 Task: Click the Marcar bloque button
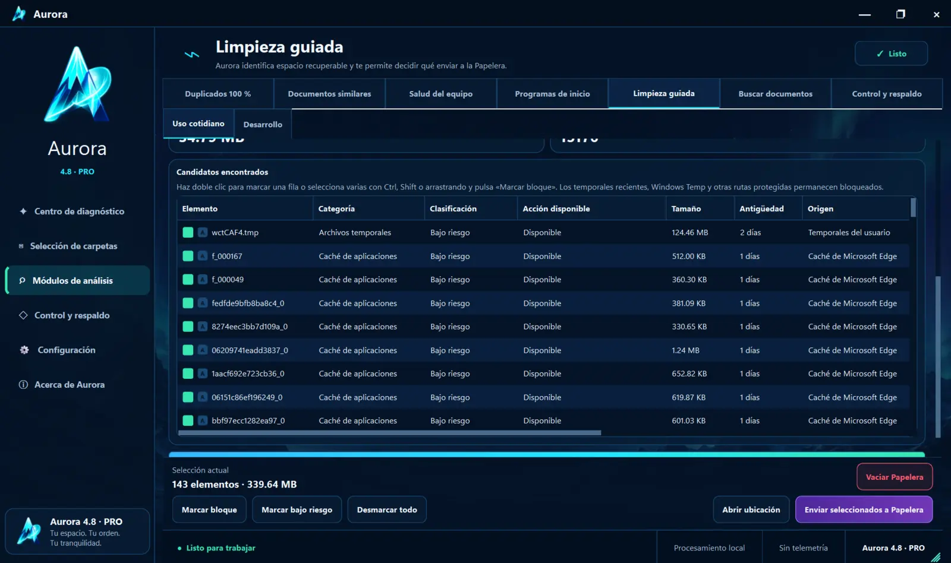[209, 510]
